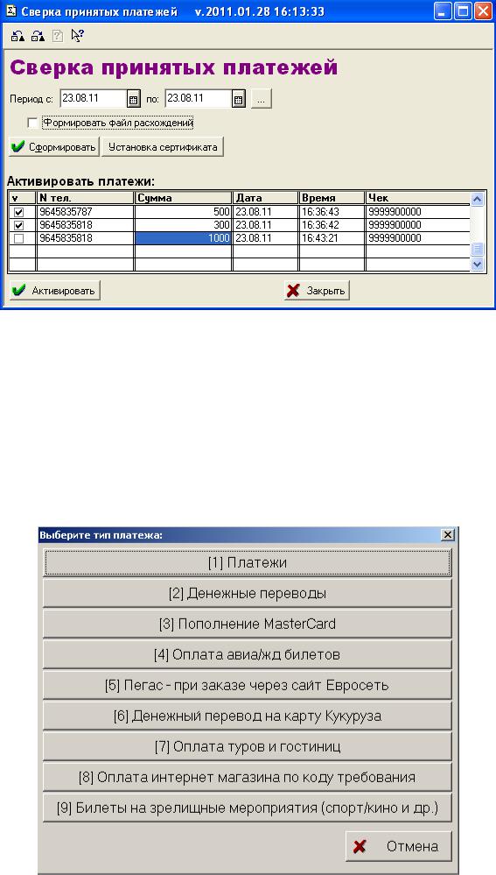
Task: Close the 'Выберите тип платежа' dialog
Action: (448, 534)
